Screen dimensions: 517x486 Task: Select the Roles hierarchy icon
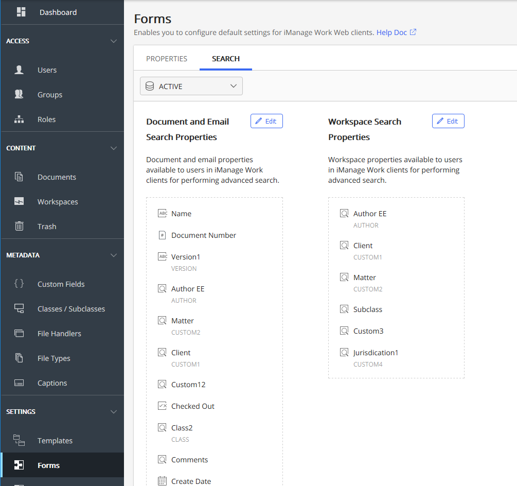pos(19,119)
